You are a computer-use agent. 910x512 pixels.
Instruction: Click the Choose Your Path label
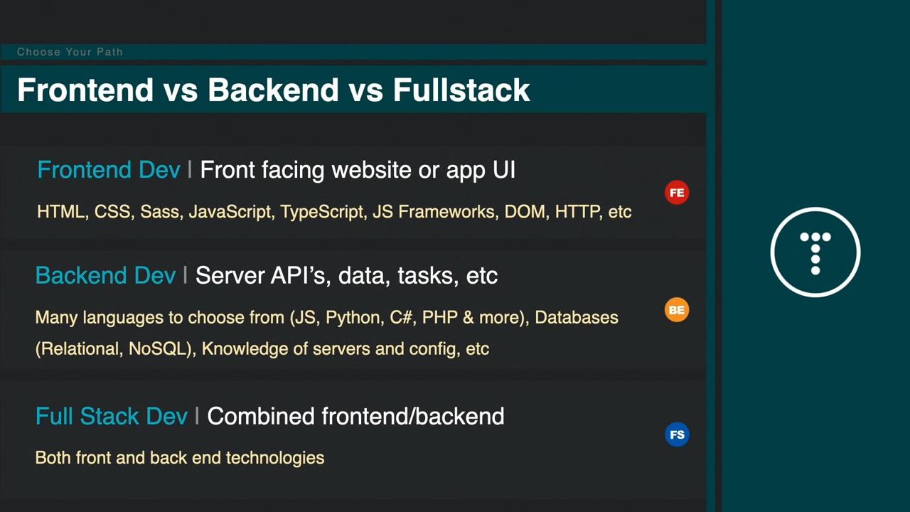tap(70, 52)
